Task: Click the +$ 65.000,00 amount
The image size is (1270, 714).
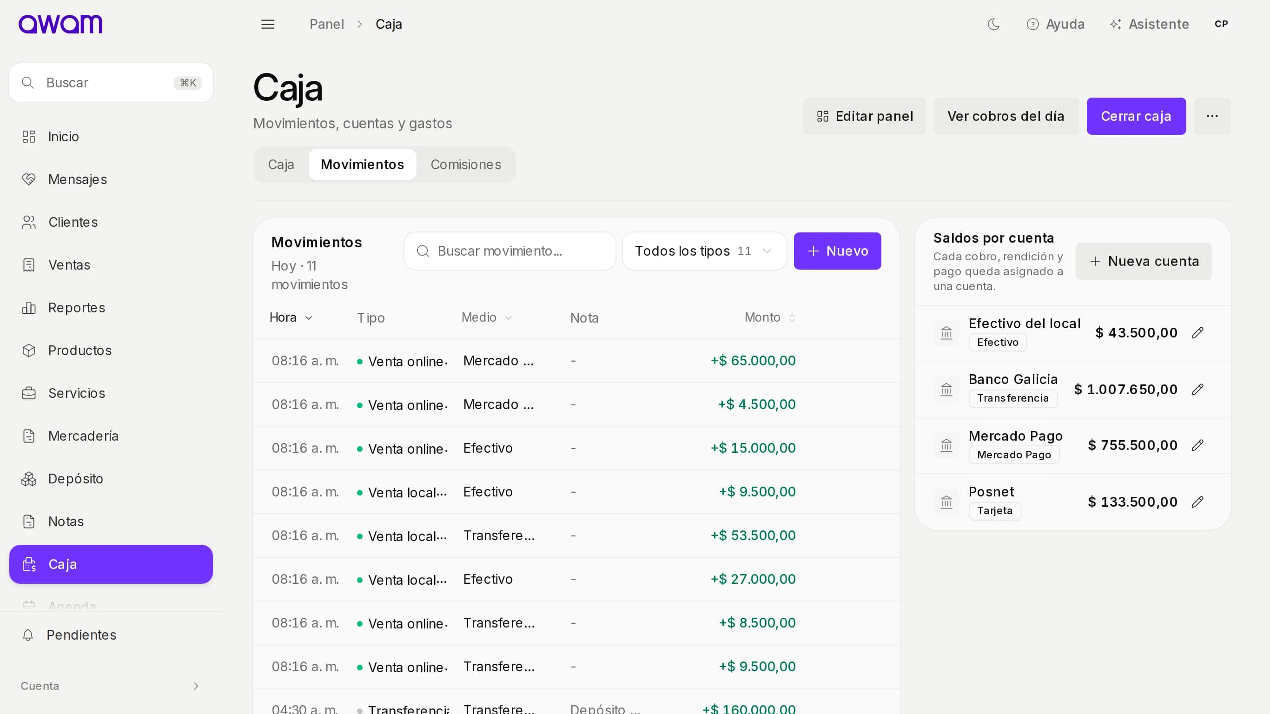Action: pos(753,361)
